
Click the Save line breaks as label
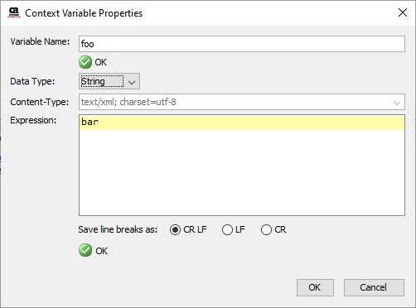[118, 229]
